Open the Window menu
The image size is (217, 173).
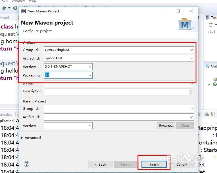(x=18, y=1)
